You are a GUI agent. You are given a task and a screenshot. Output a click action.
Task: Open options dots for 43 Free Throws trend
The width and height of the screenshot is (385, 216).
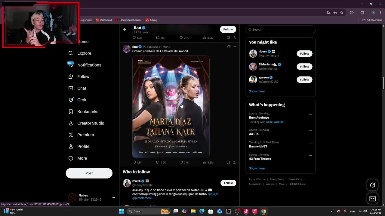(310, 155)
